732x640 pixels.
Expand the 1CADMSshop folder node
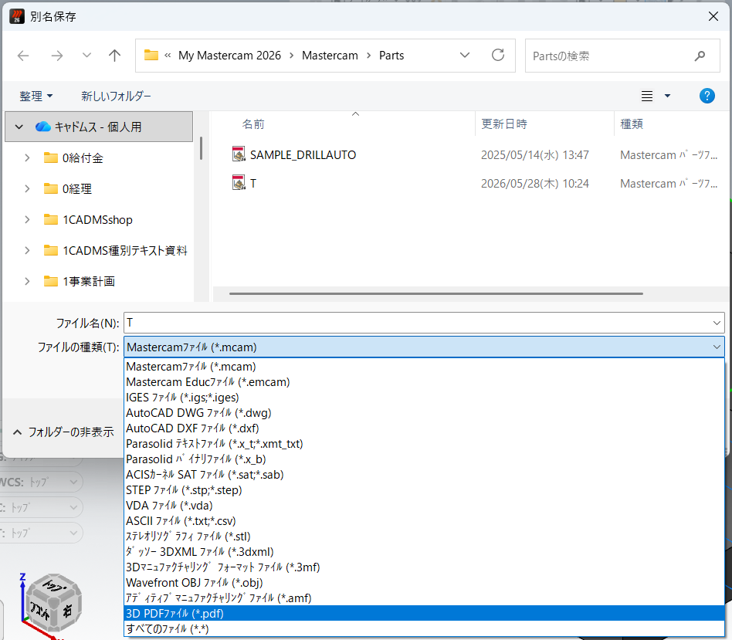point(27,219)
